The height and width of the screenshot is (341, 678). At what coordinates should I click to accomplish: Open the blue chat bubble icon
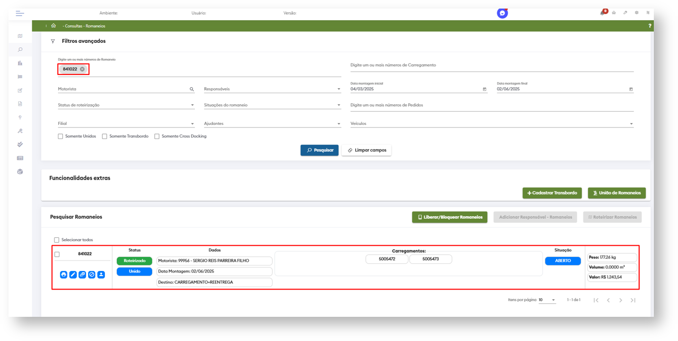502,14
